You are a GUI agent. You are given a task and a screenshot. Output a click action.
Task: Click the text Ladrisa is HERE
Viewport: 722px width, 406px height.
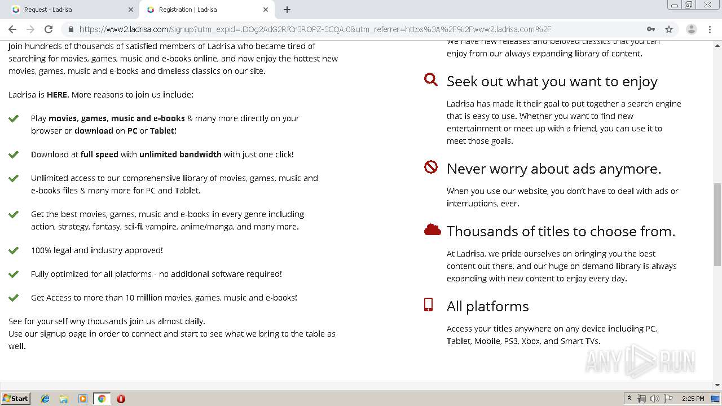click(x=38, y=95)
